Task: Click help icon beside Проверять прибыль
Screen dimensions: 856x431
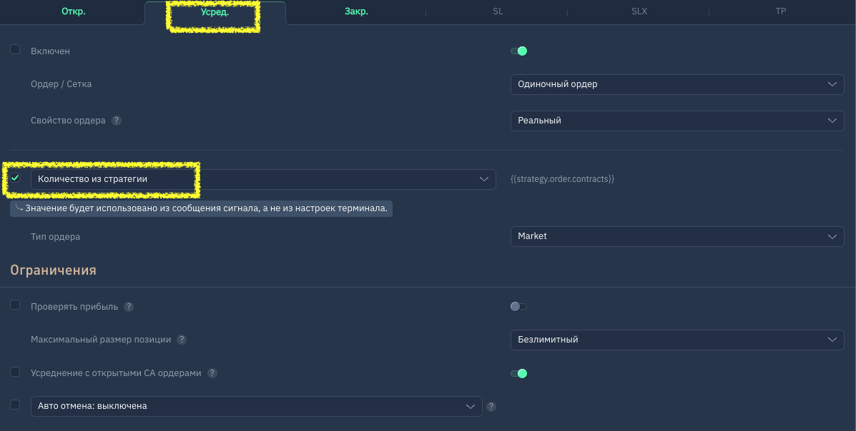Action: pos(129,307)
